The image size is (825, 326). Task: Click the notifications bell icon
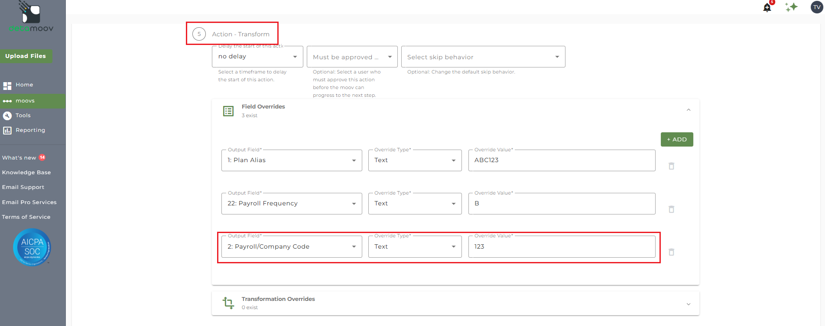pyautogui.click(x=767, y=8)
